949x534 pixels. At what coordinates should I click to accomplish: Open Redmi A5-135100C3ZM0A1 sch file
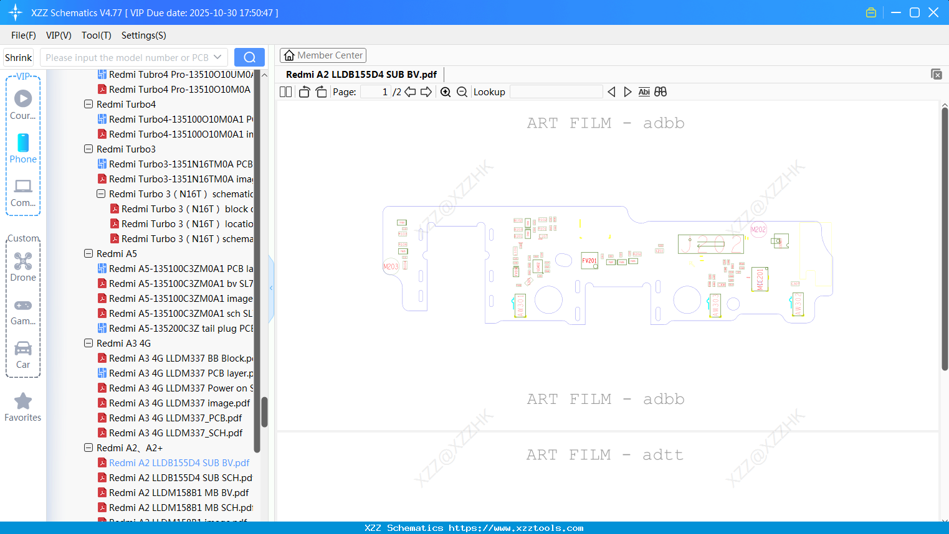coord(176,314)
